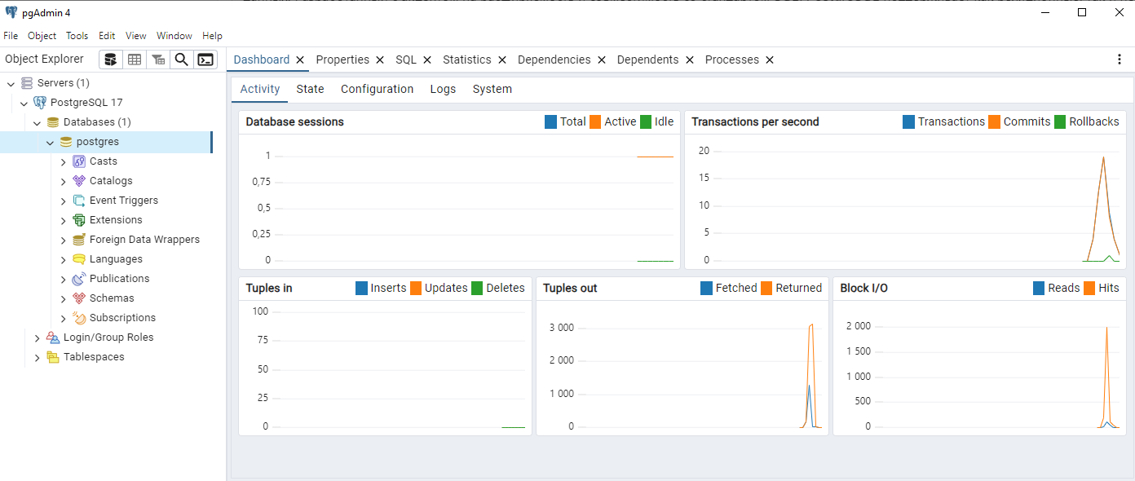Open the Tools menu

(x=77, y=36)
